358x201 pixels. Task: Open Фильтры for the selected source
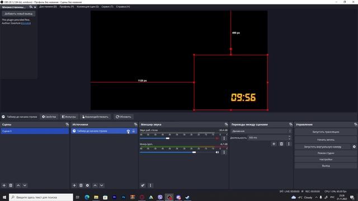coord(69,117)
